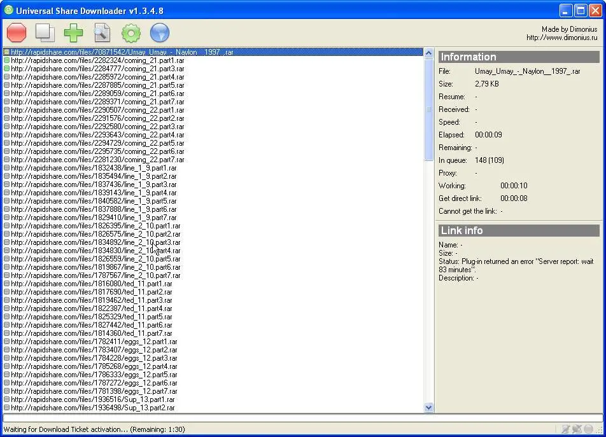Screen dimensions: 606x437
Task: Click status icon beside ted_11.part1.rar
Action: point(6,284)
